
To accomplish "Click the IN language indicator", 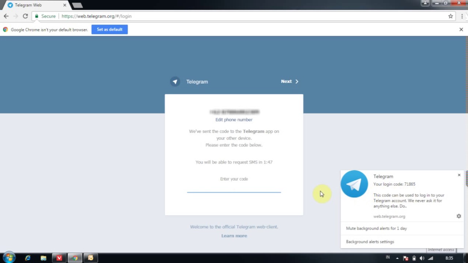I will [x=388, y=258].
